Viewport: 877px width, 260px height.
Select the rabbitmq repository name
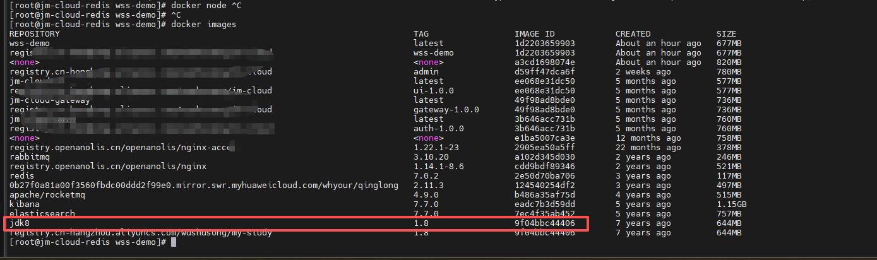[x=30, y=157]
